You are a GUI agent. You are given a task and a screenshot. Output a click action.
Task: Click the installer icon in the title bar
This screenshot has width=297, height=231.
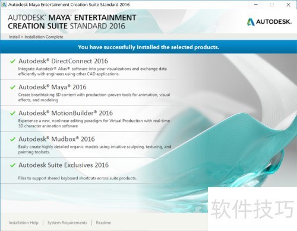pyautogui.click(x=4, y=4)
